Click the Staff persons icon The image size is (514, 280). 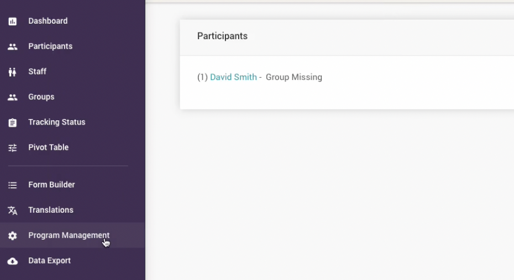(12, 72)
